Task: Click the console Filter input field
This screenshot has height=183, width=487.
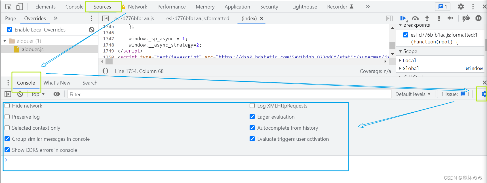Action: click(x=229, y=94)
